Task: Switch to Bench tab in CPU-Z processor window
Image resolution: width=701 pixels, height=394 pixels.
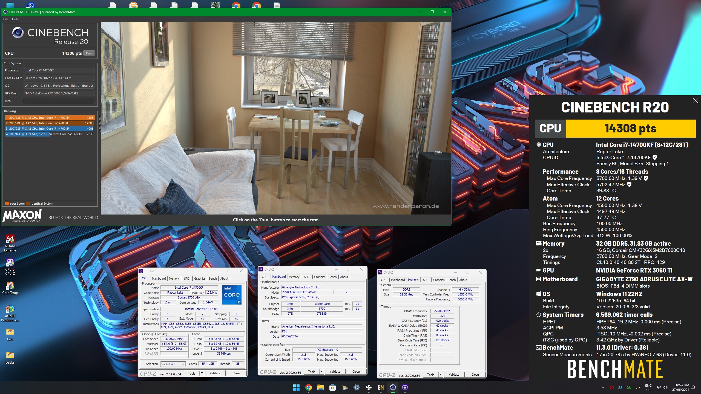Action: [x=212, y=279]
